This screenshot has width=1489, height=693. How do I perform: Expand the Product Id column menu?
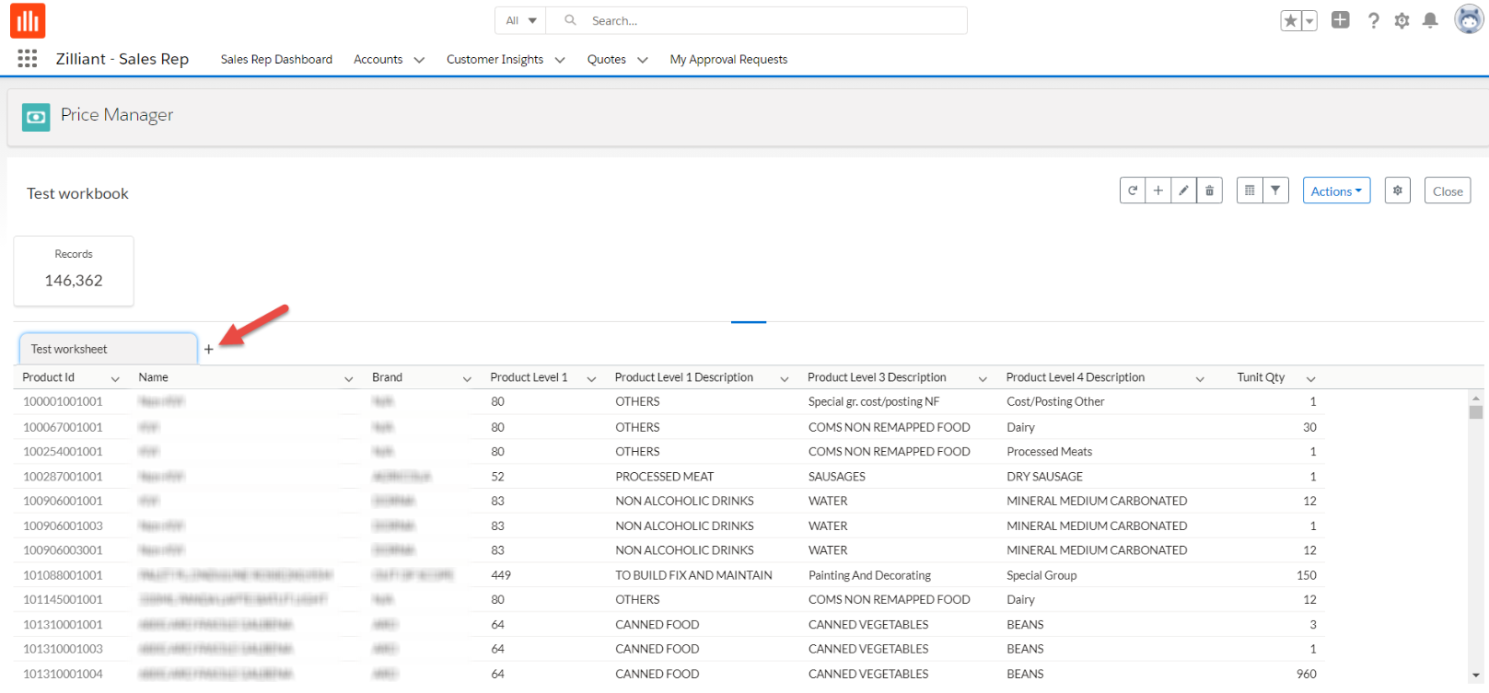(115, 379)
